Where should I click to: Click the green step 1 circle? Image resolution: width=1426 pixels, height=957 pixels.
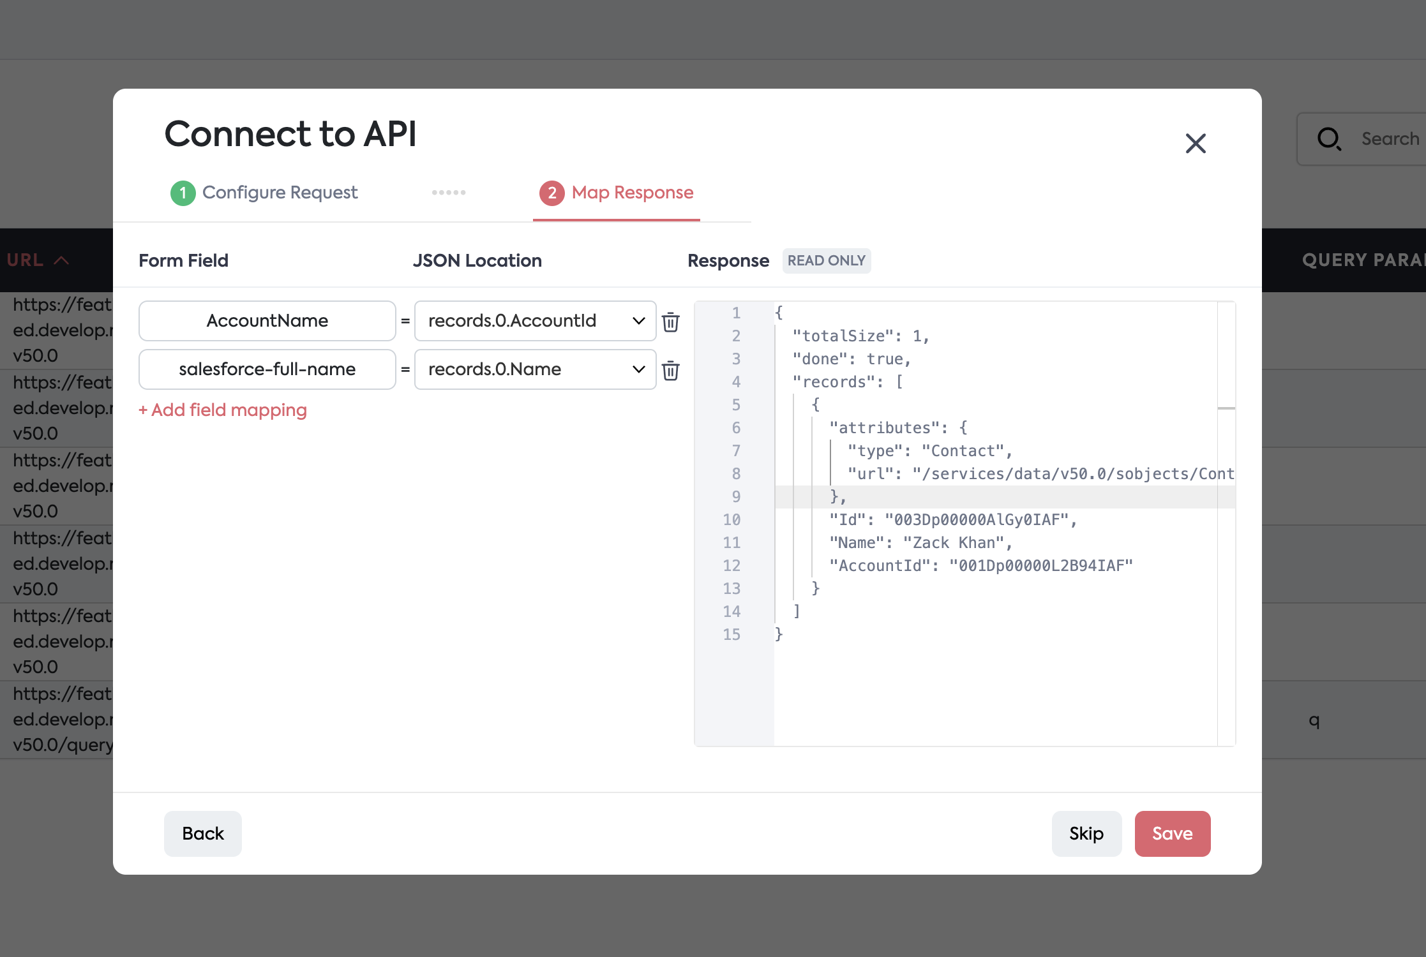pyautogui.click(x=183, y=193)
